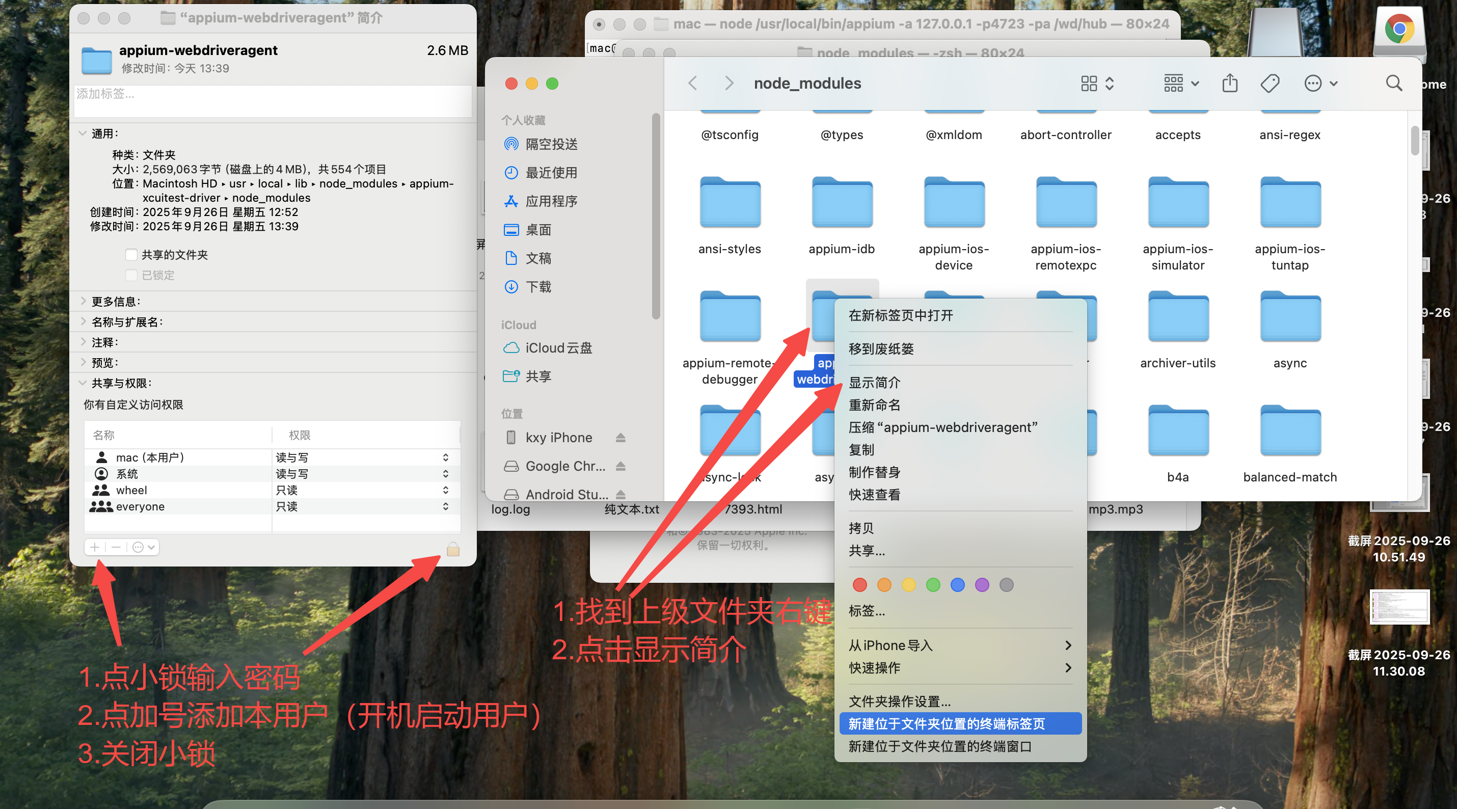The image size is (1457, 809).
Task: Choose 显示简介 from context menu
Action: 874,383
